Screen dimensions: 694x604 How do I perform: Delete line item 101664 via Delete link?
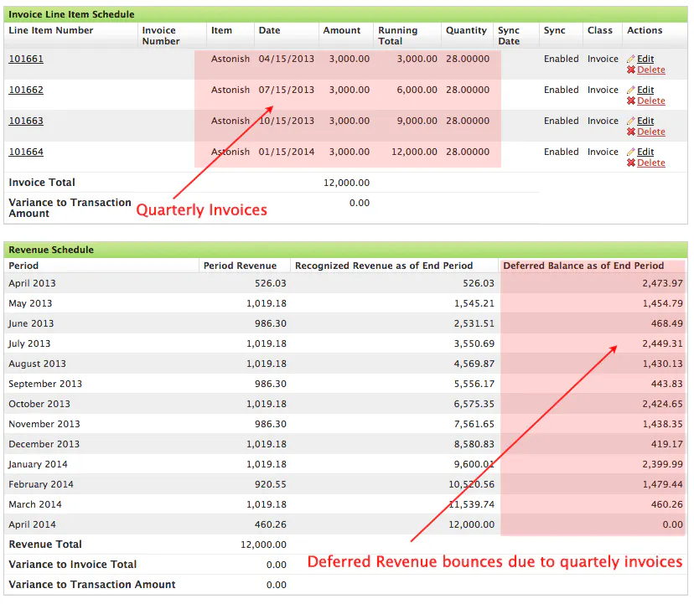(x=651, y=163)
